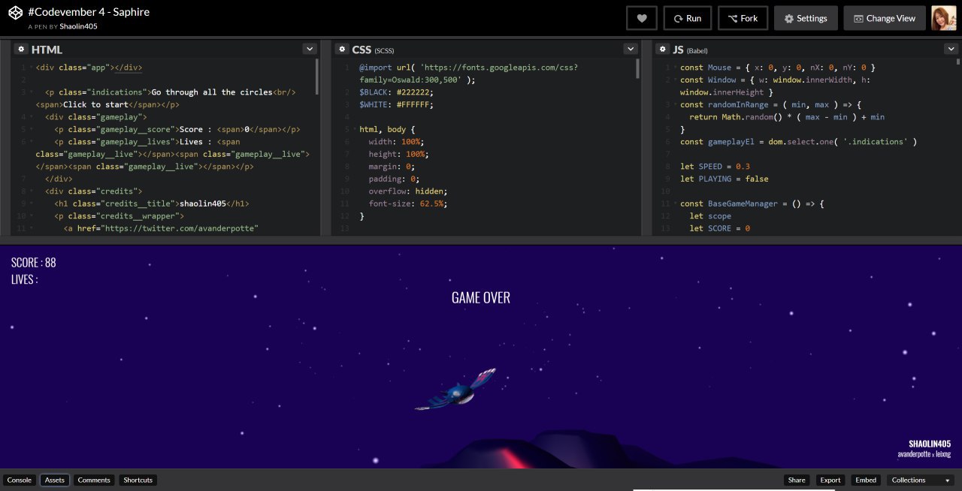Screen dimensions: 962x491
Task: Fork this pen
Action: click(x=743, y=18)
